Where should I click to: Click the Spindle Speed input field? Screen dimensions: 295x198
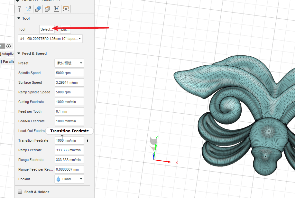point(69,73)
